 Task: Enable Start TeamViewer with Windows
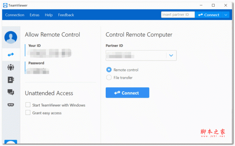click(x=28, y=105)
